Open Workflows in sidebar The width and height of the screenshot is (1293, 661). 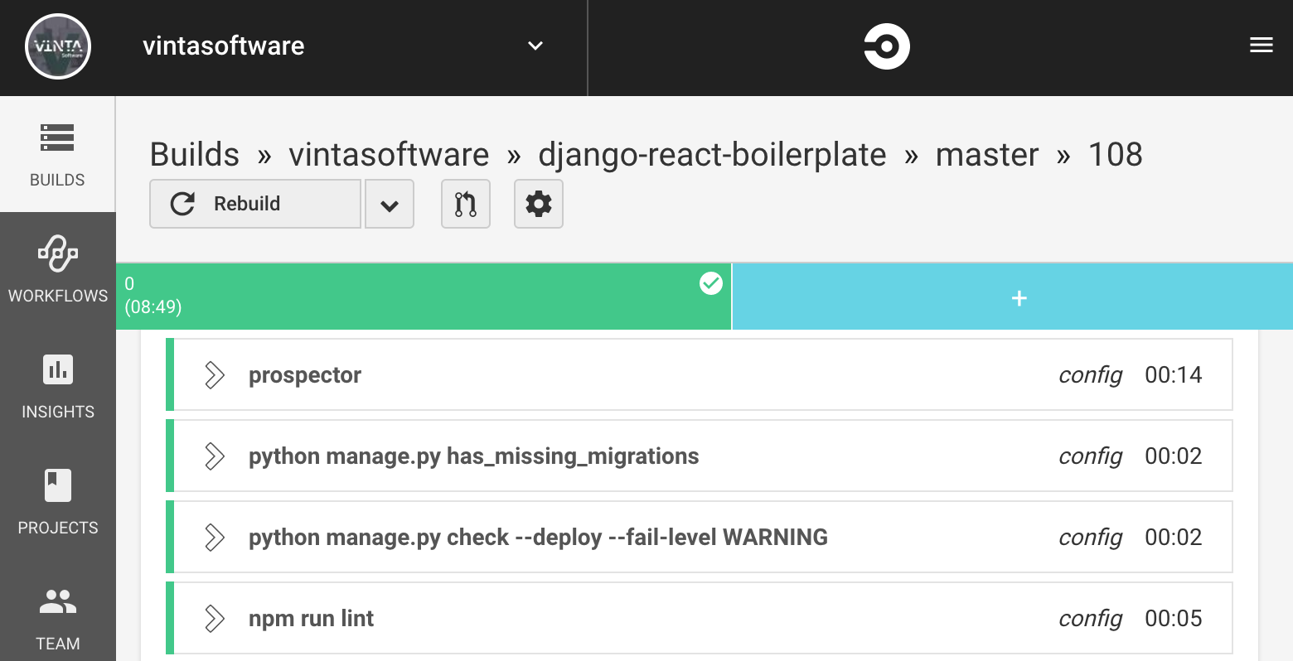click(57, 270)
